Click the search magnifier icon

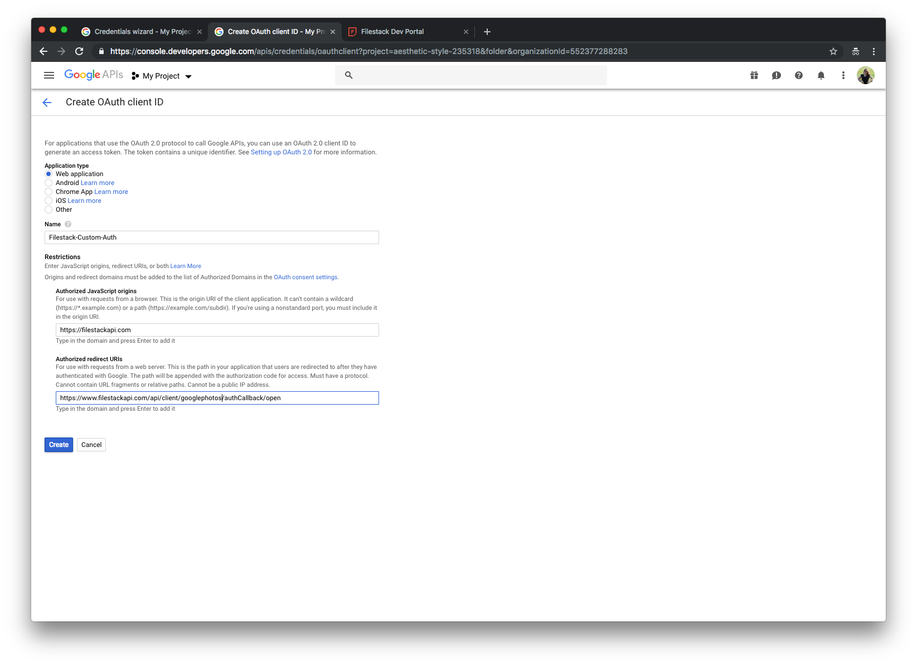348,75
